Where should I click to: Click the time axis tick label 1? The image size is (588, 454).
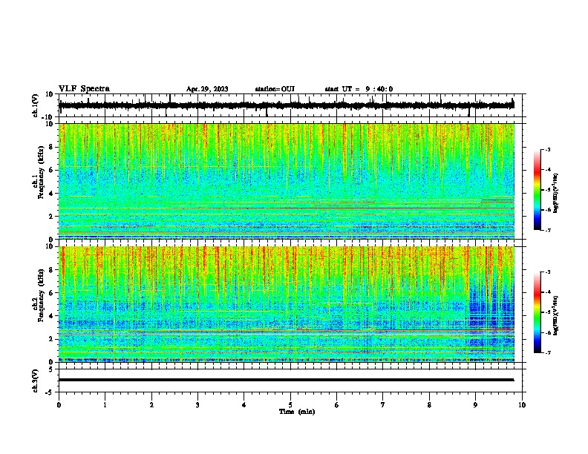pyautogui.click(x=105, y=405)
